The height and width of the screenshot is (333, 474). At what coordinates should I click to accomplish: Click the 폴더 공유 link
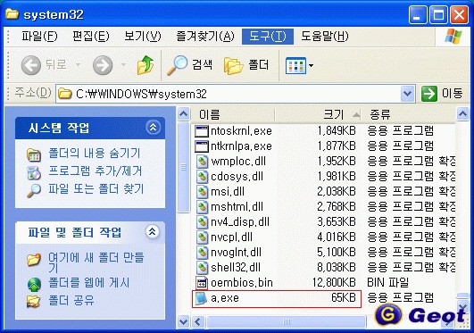coord(71,300)
